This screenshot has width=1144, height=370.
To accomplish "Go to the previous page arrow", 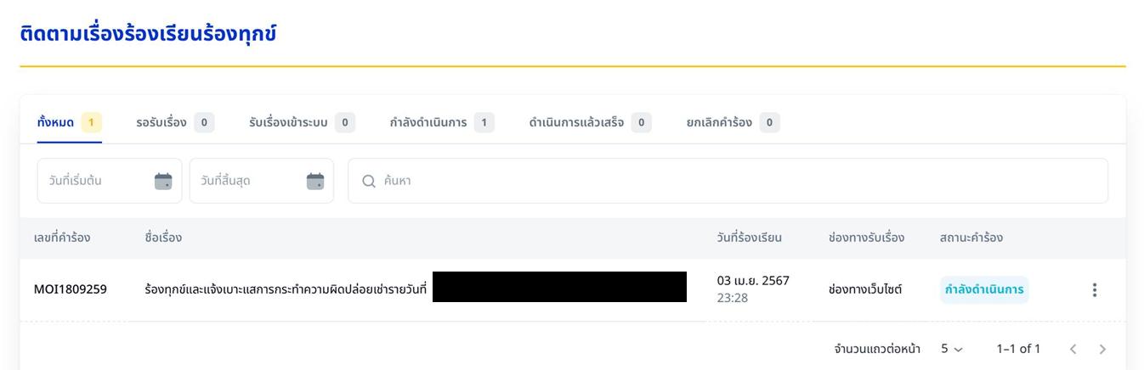I will click(x=1073, y=349).
